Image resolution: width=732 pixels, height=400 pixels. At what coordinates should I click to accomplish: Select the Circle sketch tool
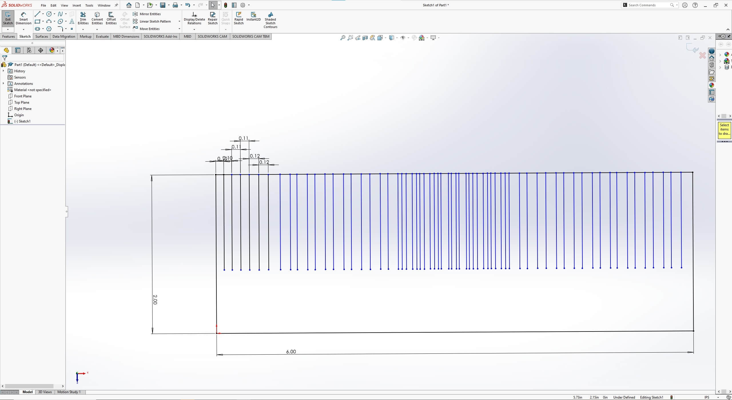[x=49, y=14]
